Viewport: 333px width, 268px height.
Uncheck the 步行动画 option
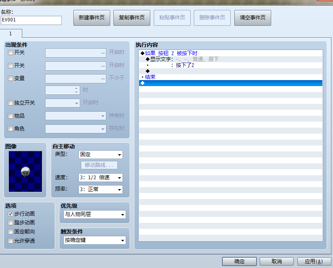10,214
